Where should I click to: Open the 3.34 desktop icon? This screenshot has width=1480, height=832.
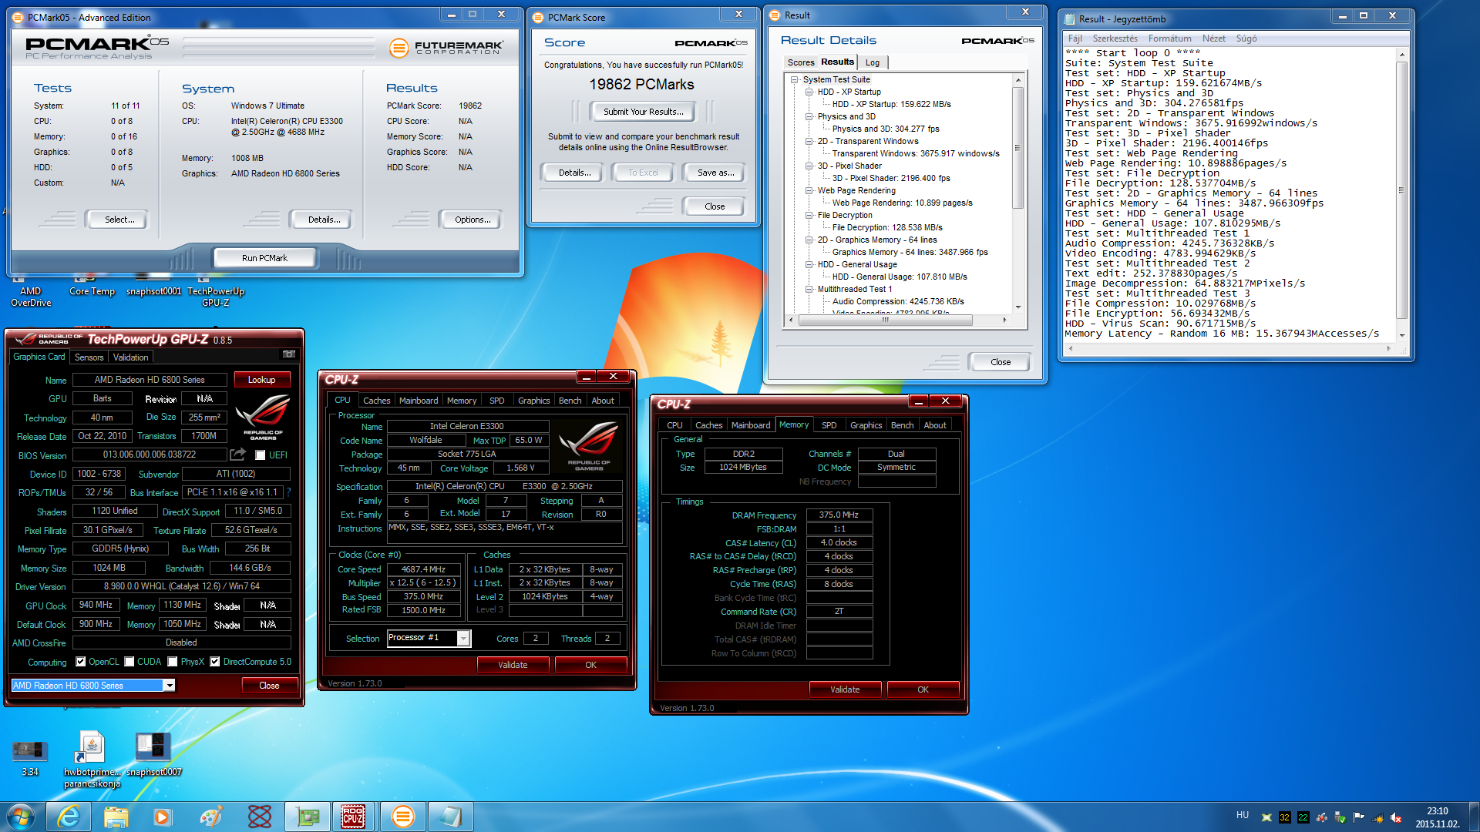[x=30, y=757]
